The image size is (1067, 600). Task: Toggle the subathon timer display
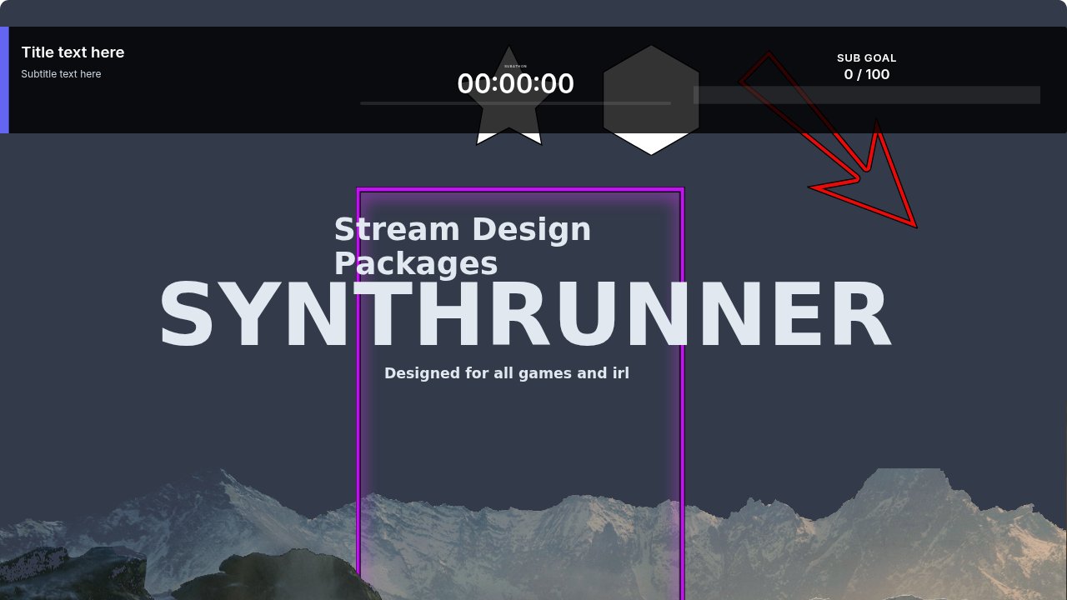coord(515,83)
